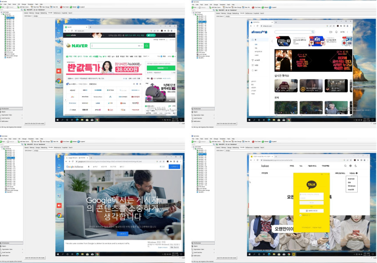Collapse the XenServer tree node in the Naver panel
Viewport: 377px width, 263px height.
pos(2,14)
